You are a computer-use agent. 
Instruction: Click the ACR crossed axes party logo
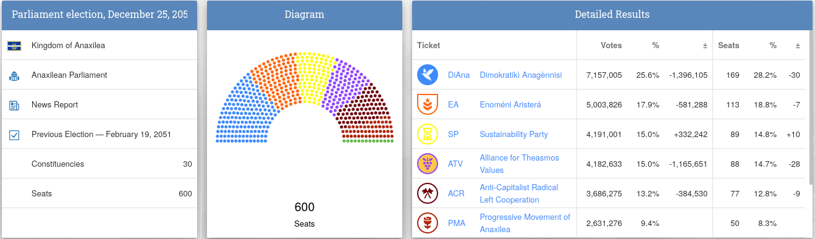point(428,193)
